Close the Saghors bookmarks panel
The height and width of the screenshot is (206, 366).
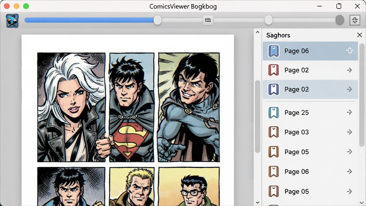pyautogui.click(x=360, y=35)
